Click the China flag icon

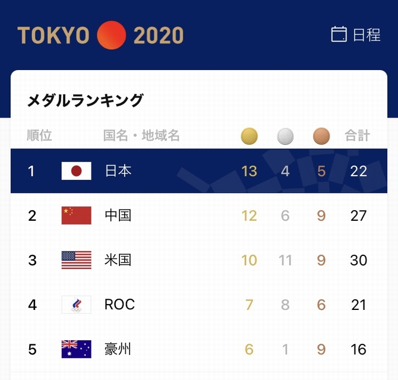click(76, 216)
